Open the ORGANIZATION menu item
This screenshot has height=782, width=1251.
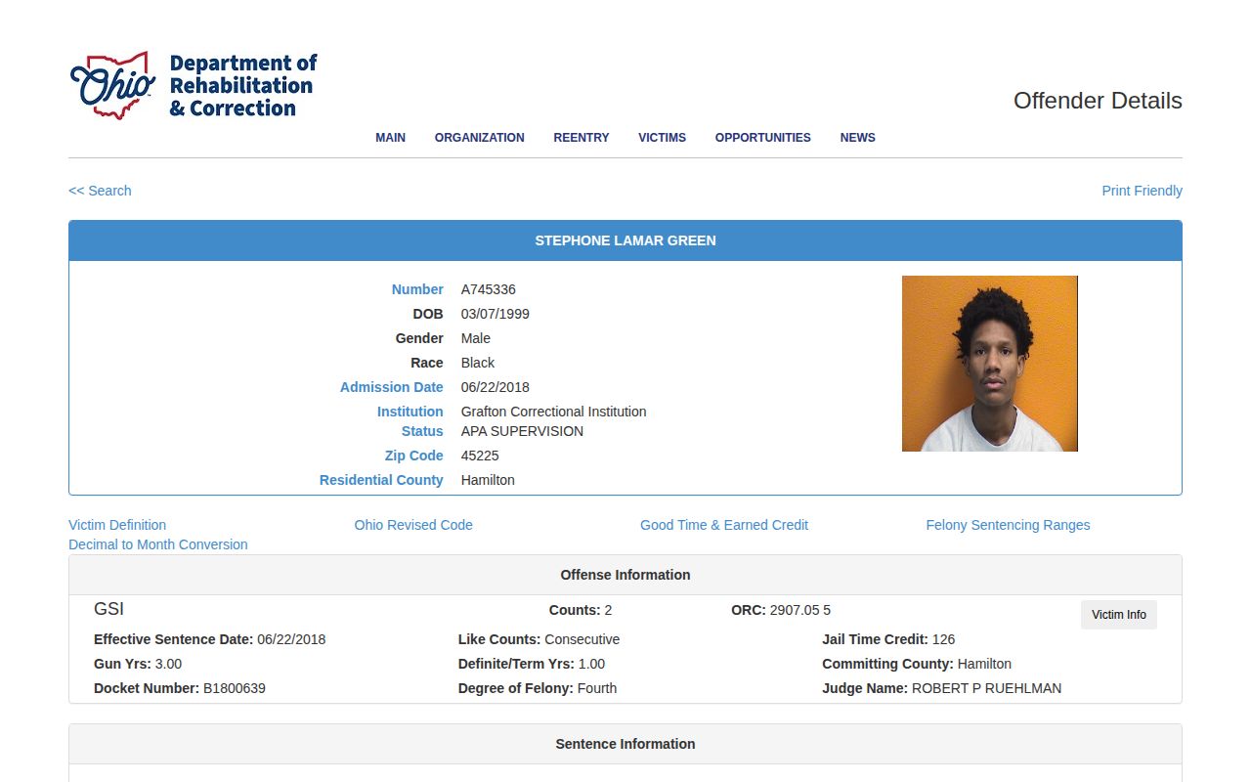[479, 138]
